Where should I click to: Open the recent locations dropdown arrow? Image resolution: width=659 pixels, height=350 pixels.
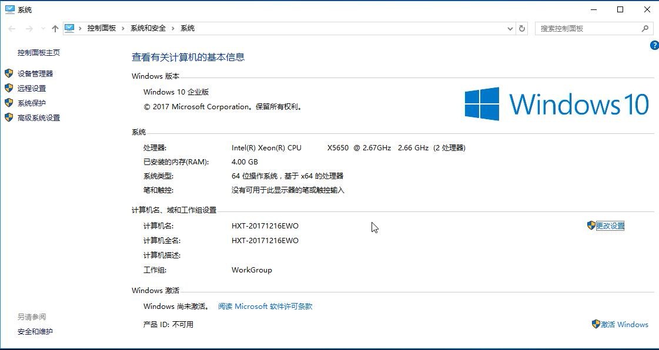pyautogui.click(x=43, y=28)
